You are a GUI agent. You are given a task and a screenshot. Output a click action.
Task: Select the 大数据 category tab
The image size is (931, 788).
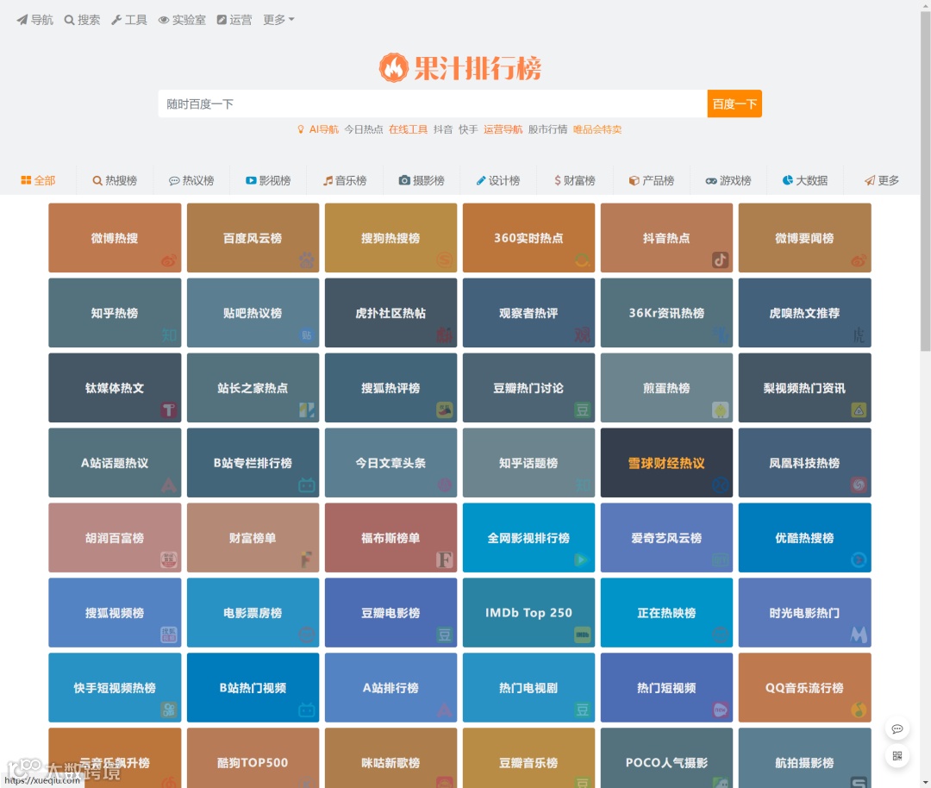click(x=804, y=180)
